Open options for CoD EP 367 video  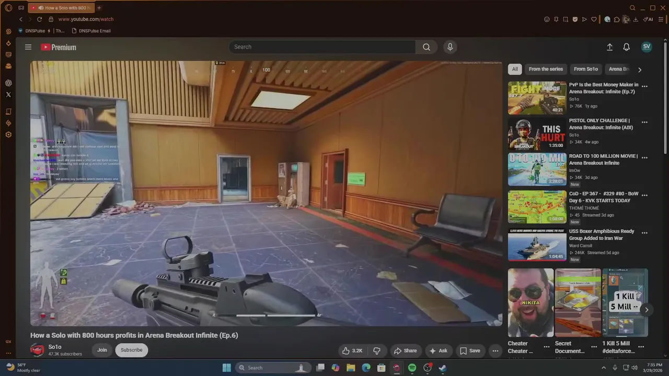tap(644, 195)
